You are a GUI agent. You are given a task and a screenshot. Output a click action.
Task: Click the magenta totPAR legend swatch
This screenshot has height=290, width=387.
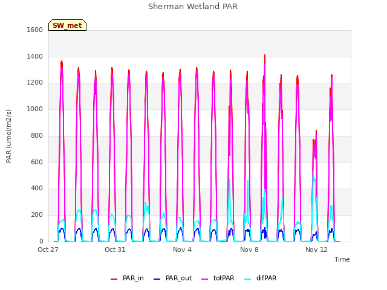205,279
